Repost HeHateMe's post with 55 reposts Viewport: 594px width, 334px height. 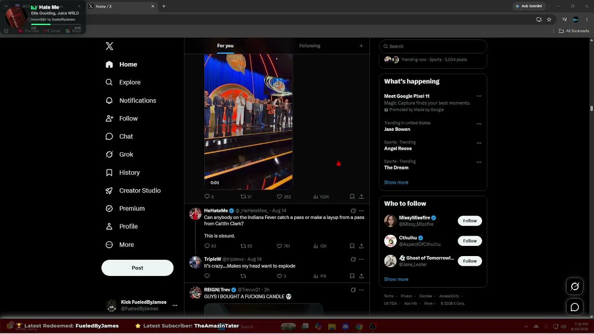click(246, 246)
